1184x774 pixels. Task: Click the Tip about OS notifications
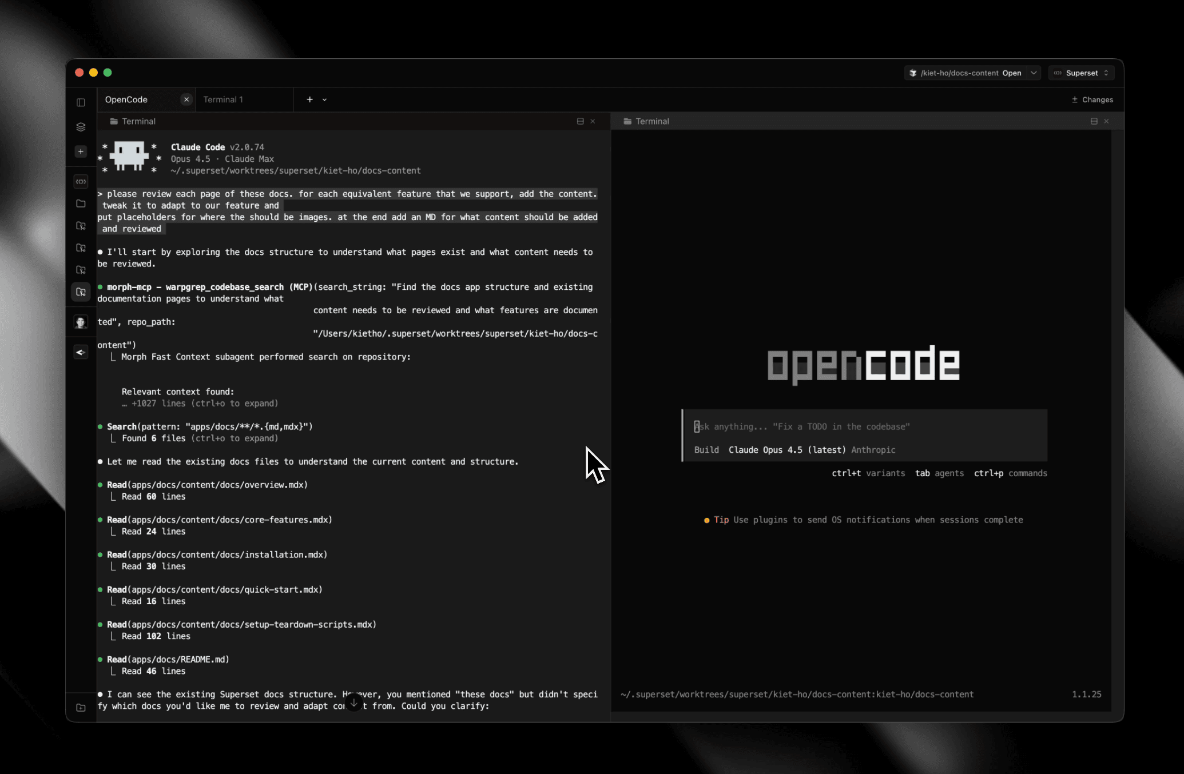(863, 520)
